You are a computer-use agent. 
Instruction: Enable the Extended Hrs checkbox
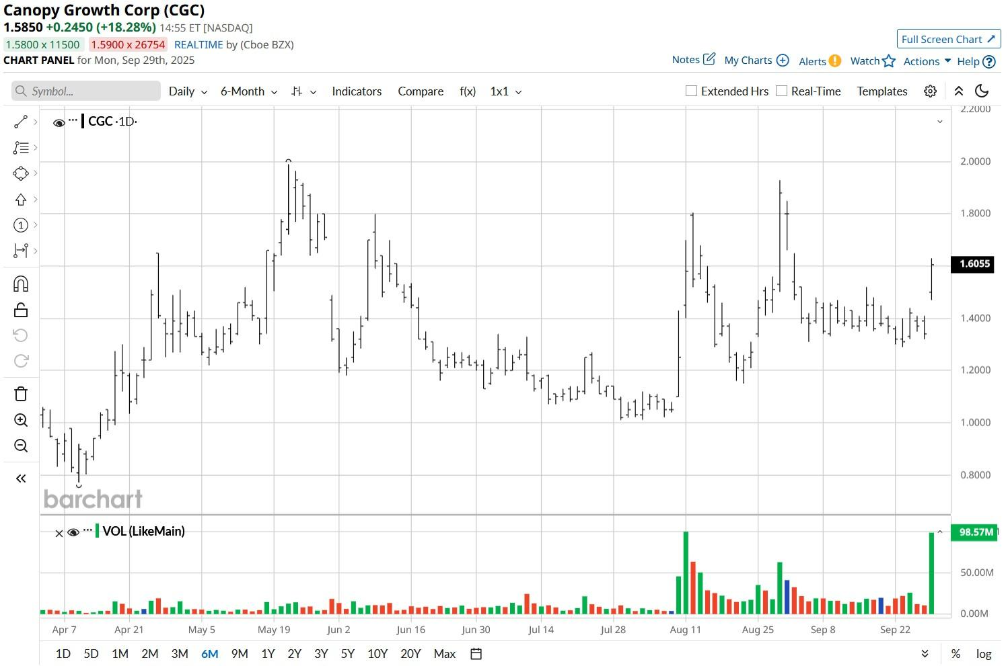click(x=691, y=91)
